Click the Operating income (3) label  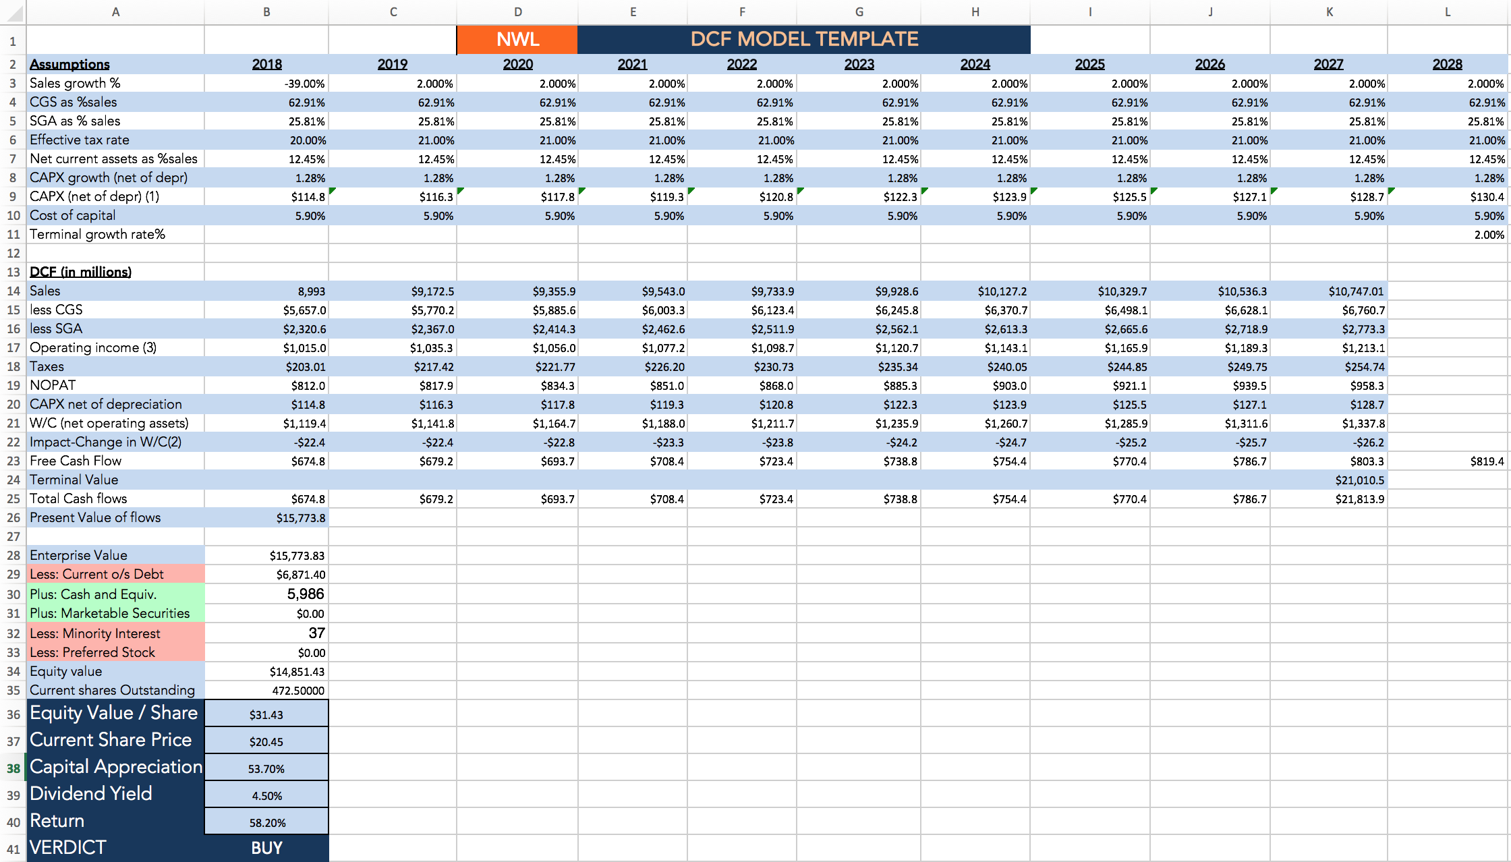[115, 347]
